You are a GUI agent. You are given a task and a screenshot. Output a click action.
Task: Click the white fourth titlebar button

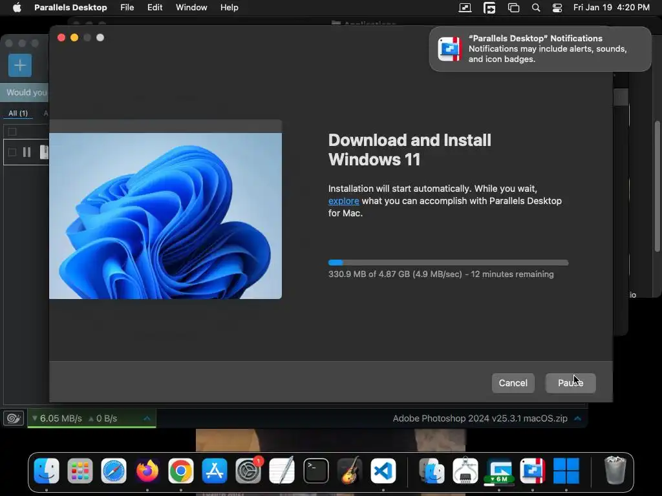tap(100, 37)
